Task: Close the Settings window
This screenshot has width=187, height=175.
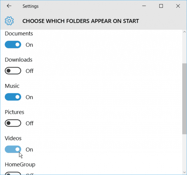Action: [178, 6]
